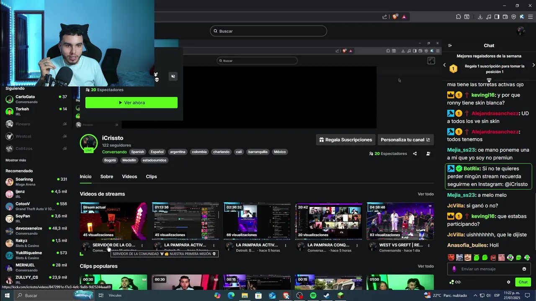536x301 pixels.
Task: Select the Medellín tag
Action: (129, 160)
